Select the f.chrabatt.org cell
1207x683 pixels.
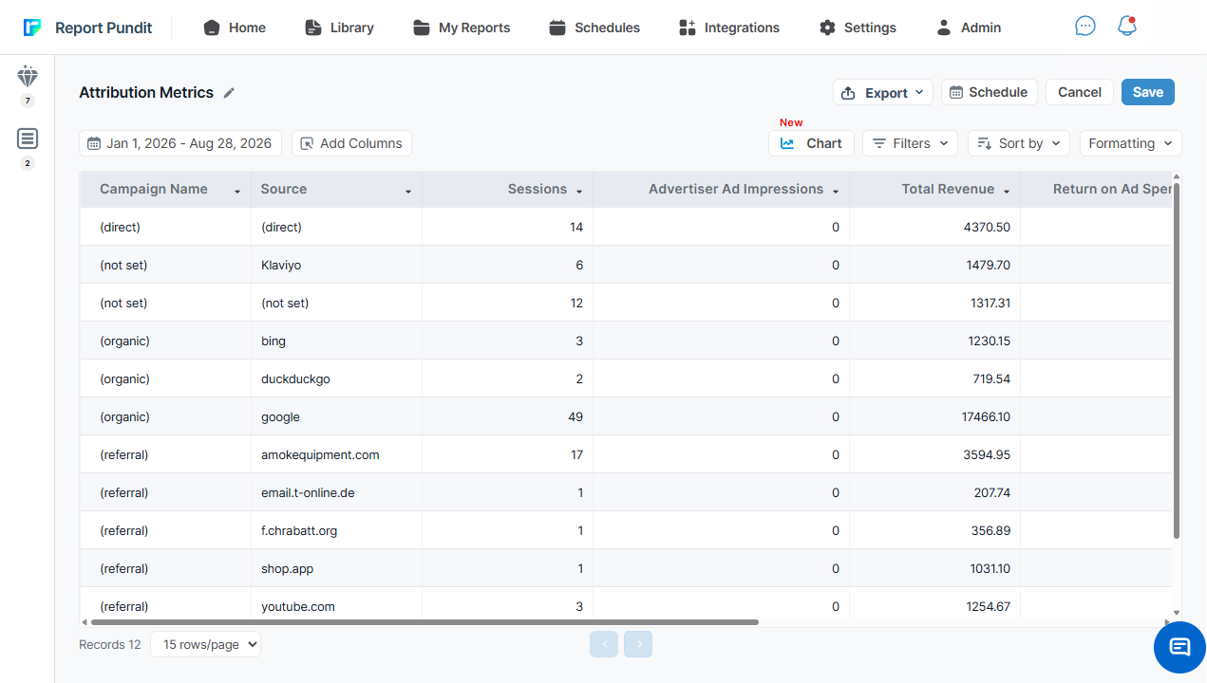[x=337, y=530]
